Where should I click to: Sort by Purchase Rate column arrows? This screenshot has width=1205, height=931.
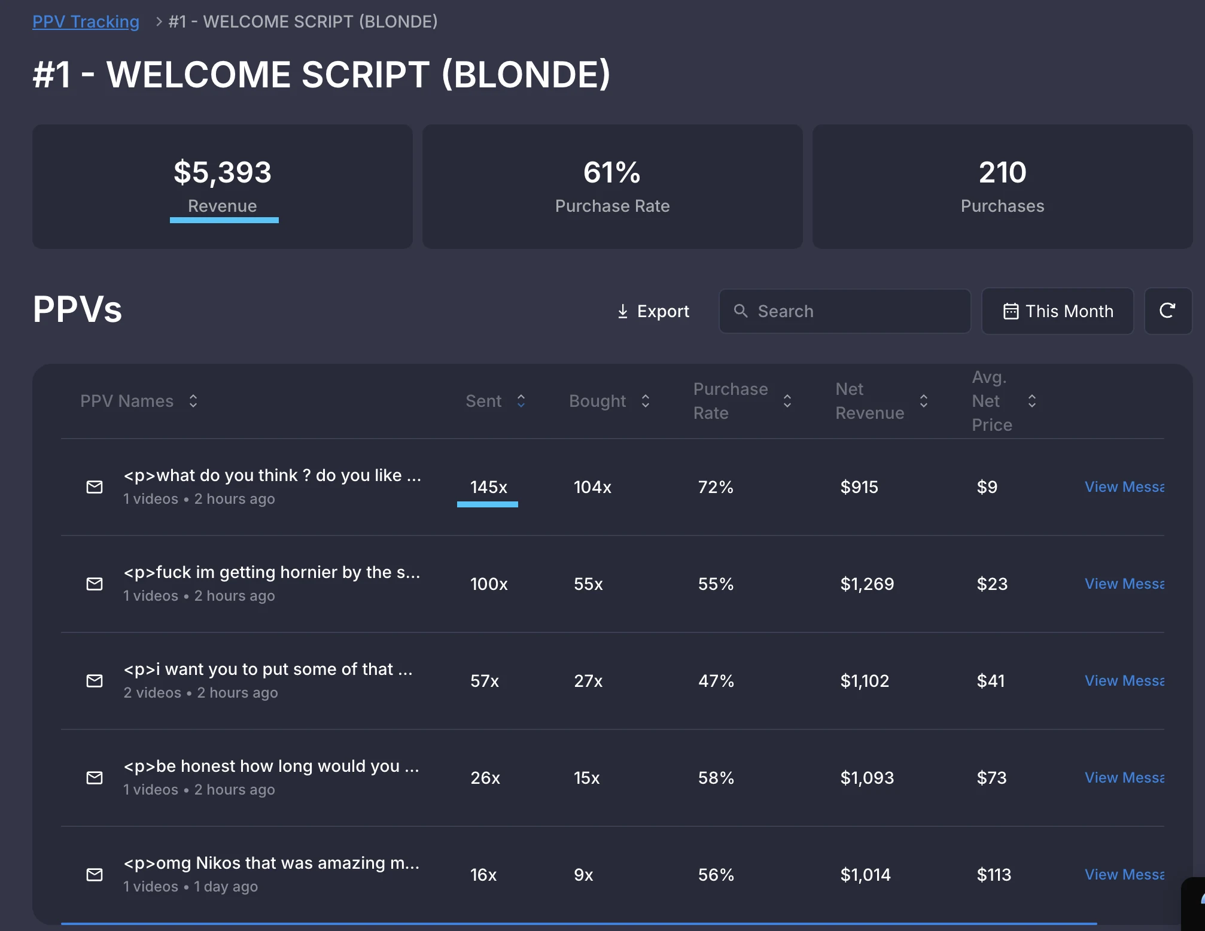pos(787,401)
